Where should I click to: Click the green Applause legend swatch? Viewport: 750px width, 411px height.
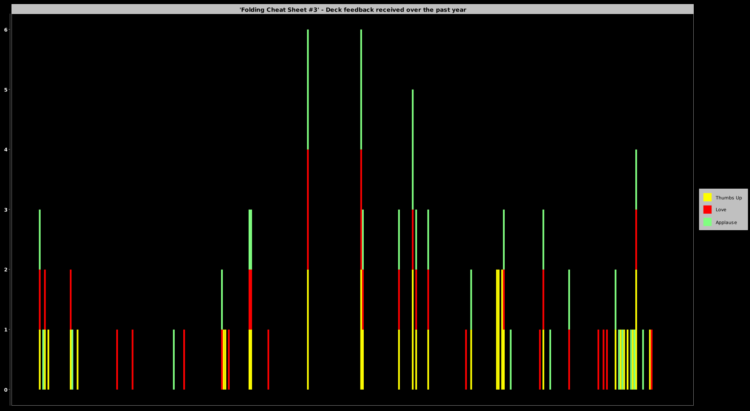coord(707,222)
